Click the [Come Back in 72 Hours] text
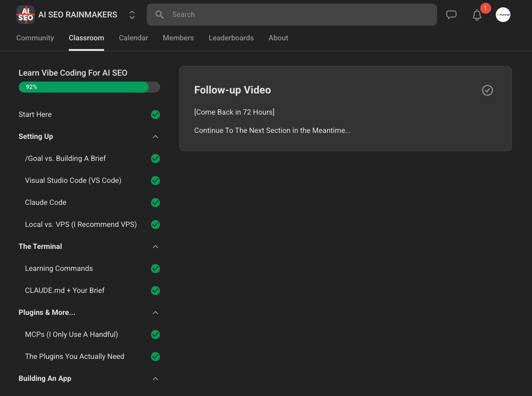 (234, 112)
